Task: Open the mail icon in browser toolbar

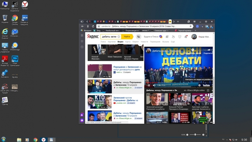Action: (x=207, y=26)
